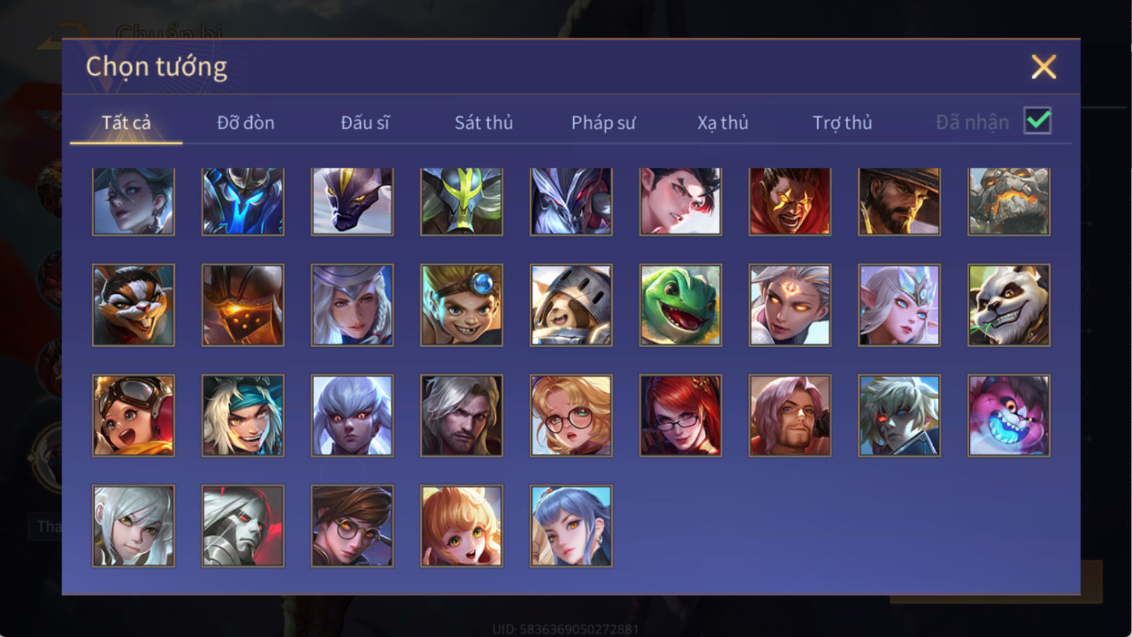Select the blue glowing armored knight hero
1132x637 pixels.
point(243,201)
